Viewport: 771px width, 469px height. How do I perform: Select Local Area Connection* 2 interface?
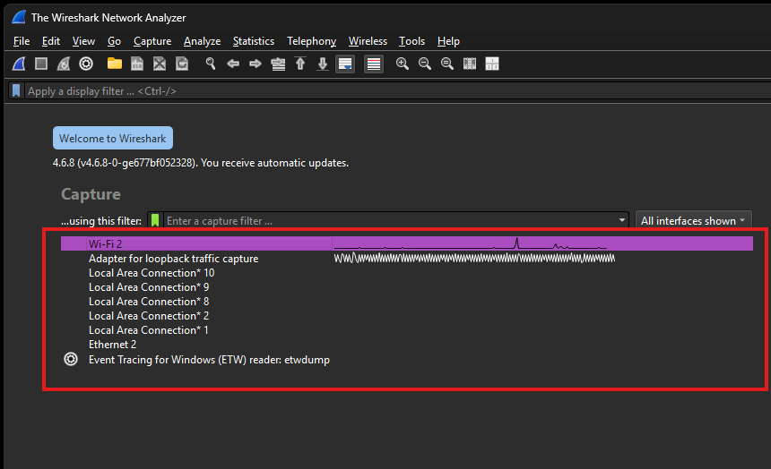click(407, 315)
